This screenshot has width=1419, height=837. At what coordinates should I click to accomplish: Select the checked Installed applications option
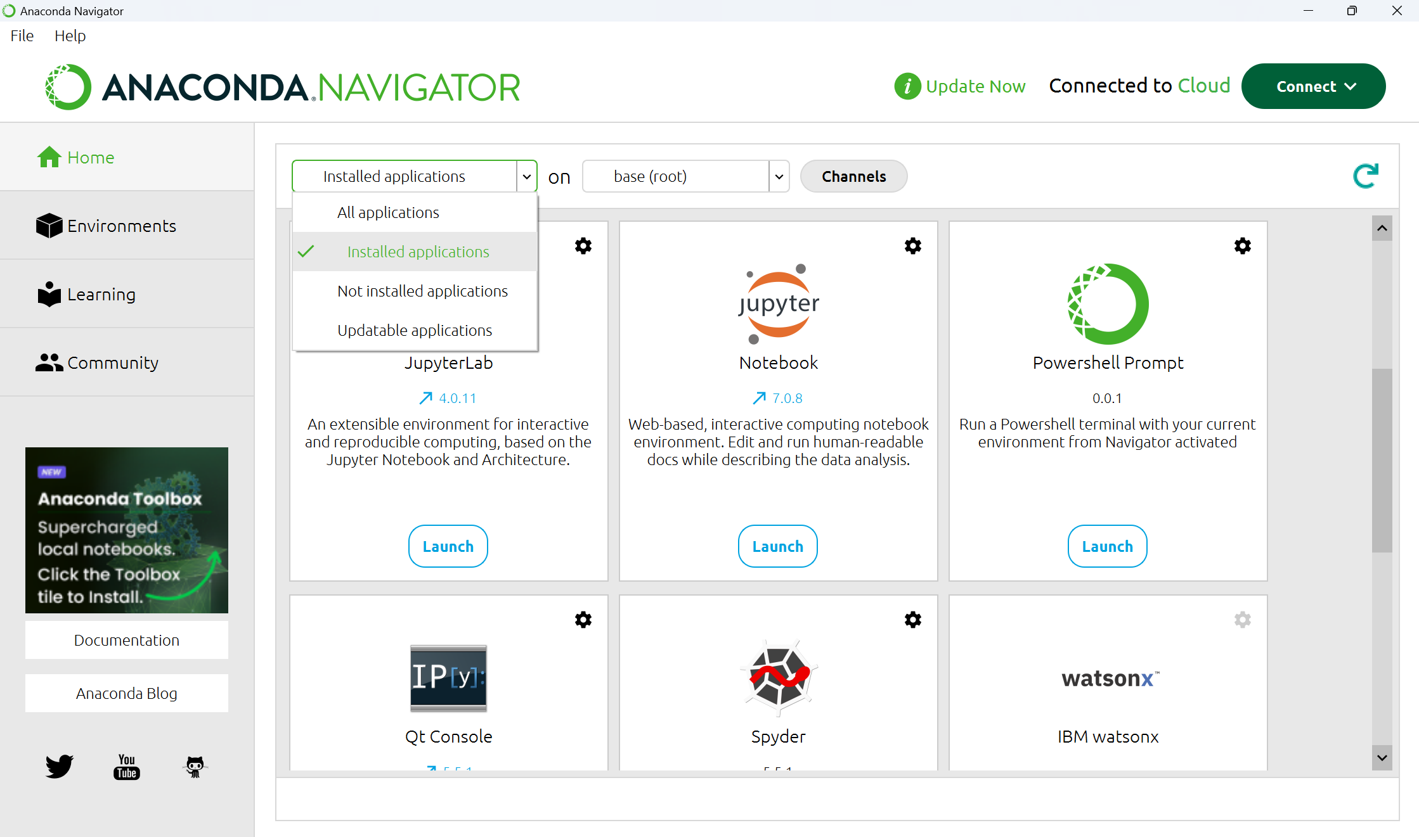tap(418, 252)
